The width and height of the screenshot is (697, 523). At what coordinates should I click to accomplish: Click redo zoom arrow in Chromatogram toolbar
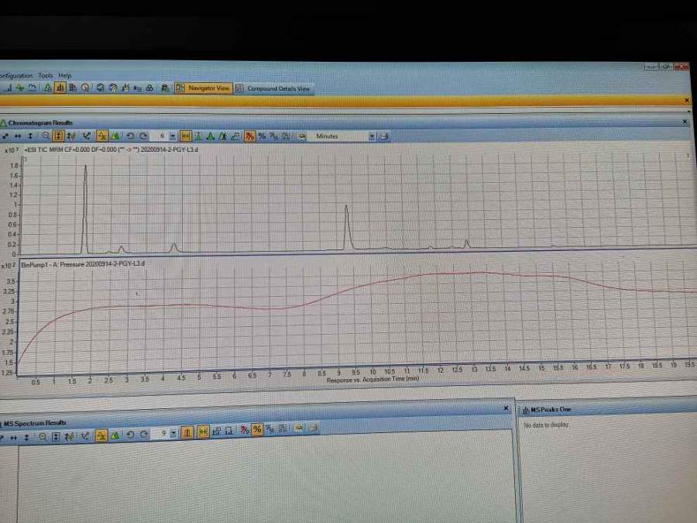pos(142,136)
